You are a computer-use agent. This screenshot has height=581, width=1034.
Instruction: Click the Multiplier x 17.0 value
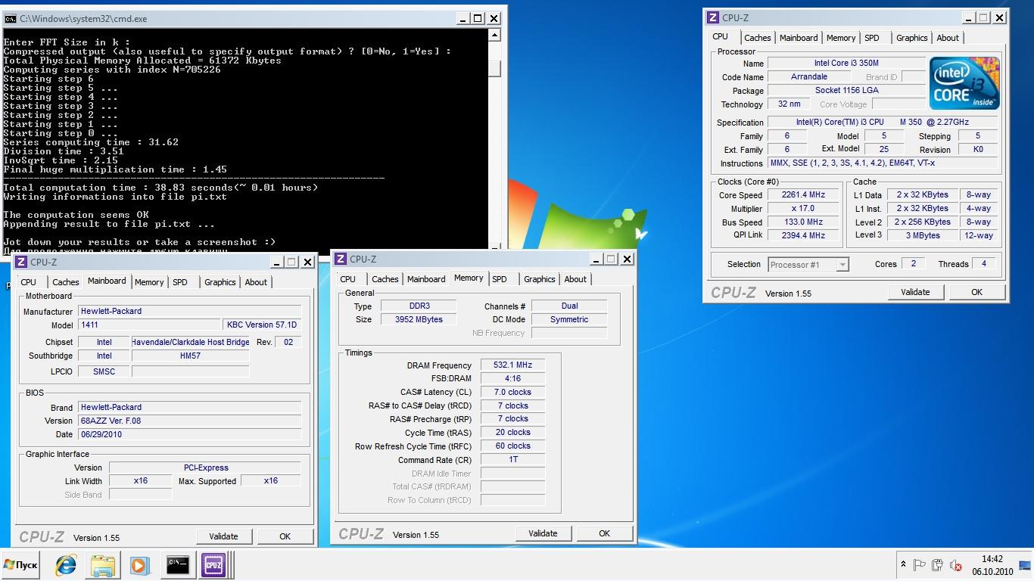coord(803,209)
